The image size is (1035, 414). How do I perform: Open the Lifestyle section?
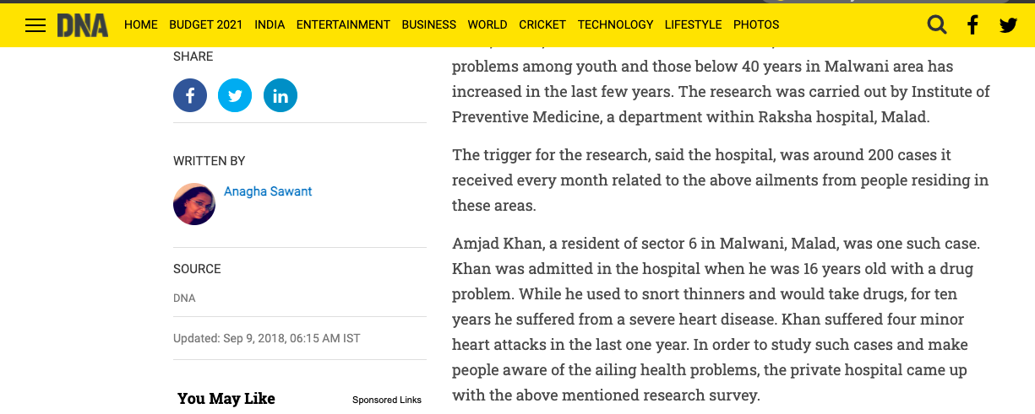click(x=693, y=24)
